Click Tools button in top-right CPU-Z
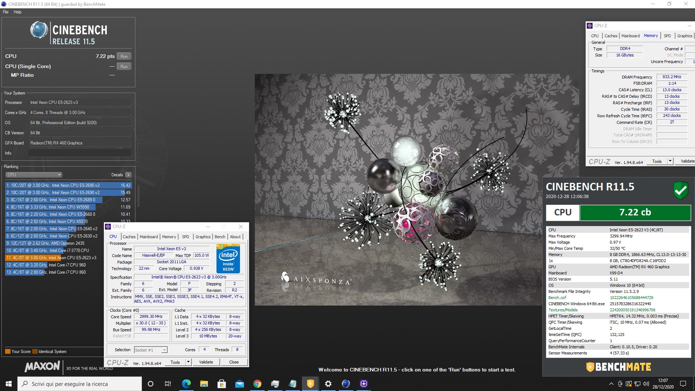Screen dimensions: 695x391 click(x=657, y=161)
